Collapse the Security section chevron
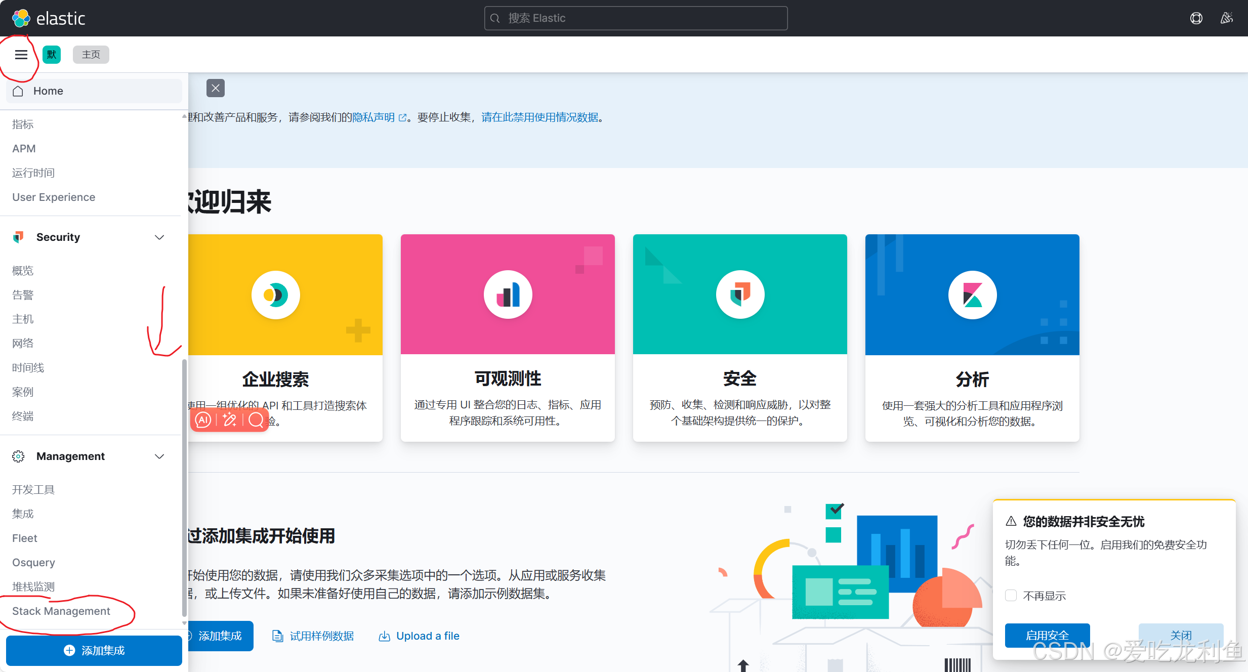Viewport: 1248px width, 672px height. point(159,237)
